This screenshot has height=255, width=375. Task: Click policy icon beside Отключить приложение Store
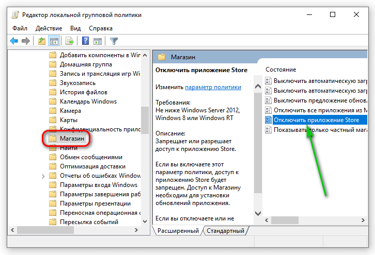(x=268, y=120)
